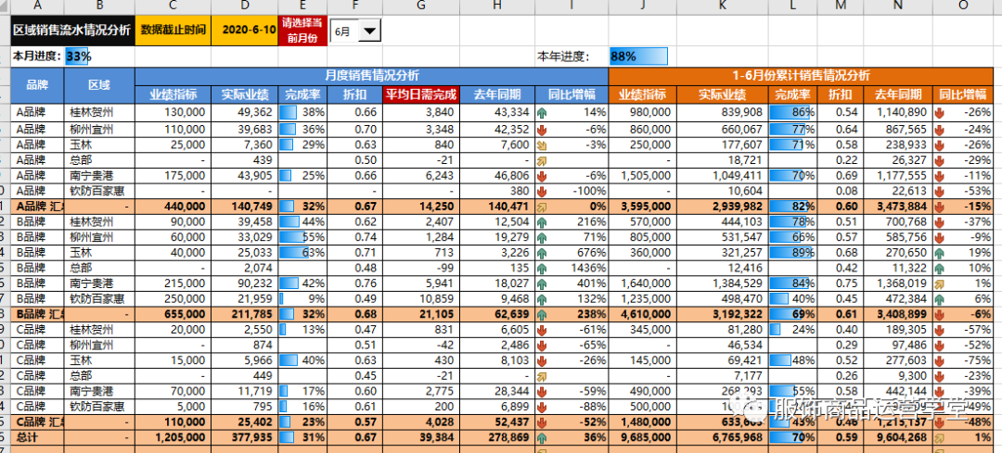Click the green up arrow beside 401%
1002x453 pixels.
(x=543, y=283)
